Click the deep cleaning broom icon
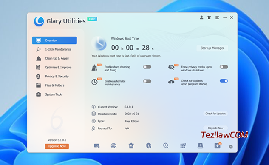This screenshot has width=269, height=165. (x=94, y=68)
